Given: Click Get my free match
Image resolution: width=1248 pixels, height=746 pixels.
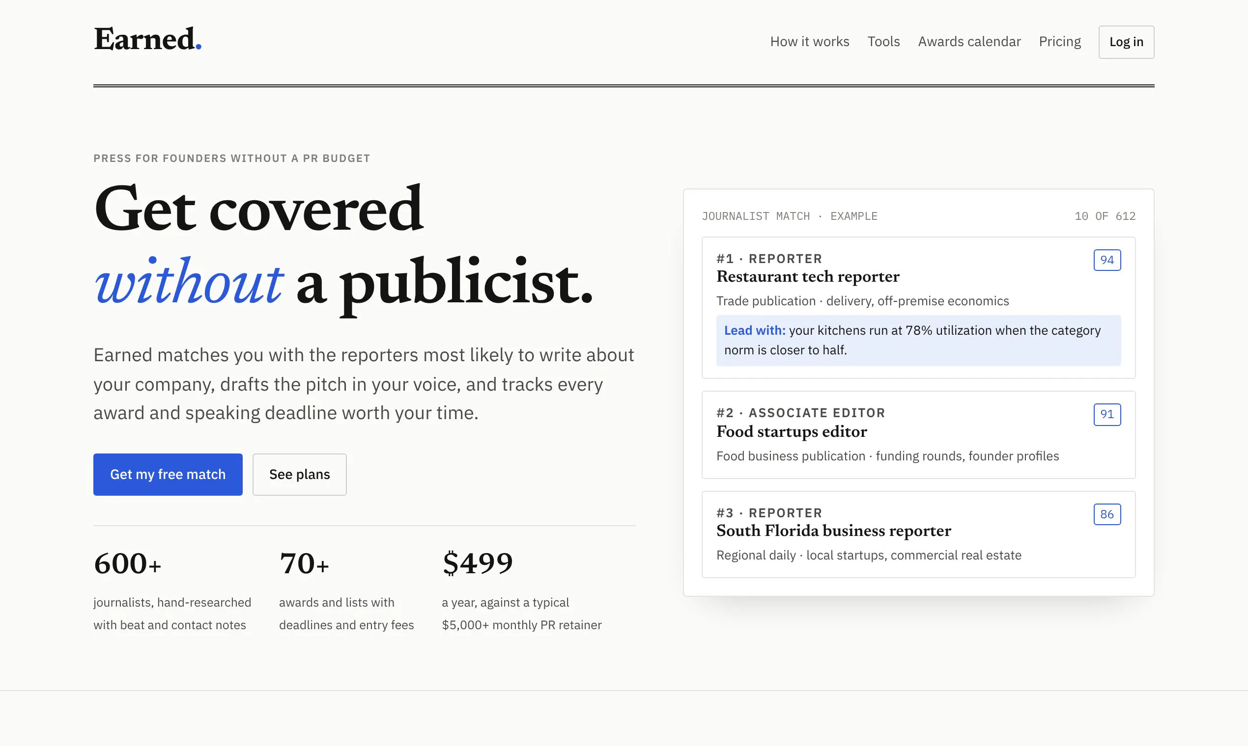Looking at the screenshot, I should 168,474.
